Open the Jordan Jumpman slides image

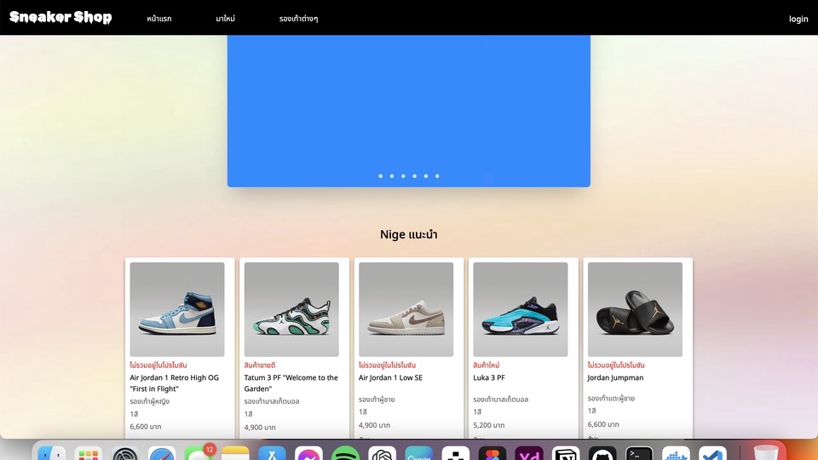tap(635, 309)
